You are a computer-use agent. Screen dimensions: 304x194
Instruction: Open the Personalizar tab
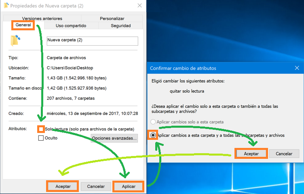(x=112, y=19)
